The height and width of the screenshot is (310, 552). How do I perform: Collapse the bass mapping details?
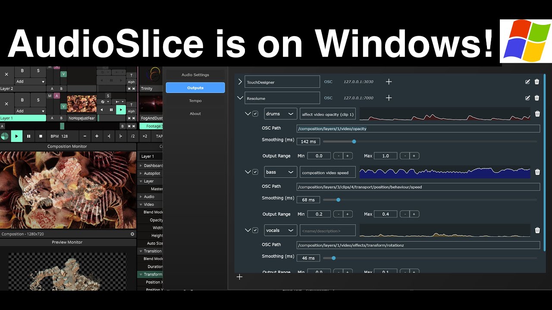[x=248, y=172]
